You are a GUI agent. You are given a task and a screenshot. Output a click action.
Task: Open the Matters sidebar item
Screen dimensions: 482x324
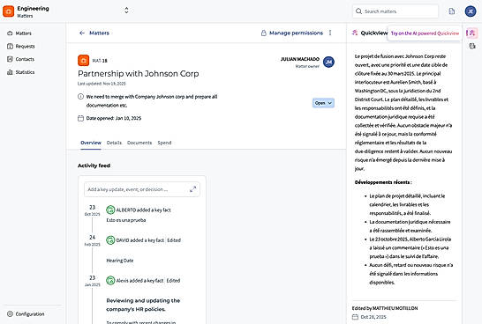pos(19,33)
